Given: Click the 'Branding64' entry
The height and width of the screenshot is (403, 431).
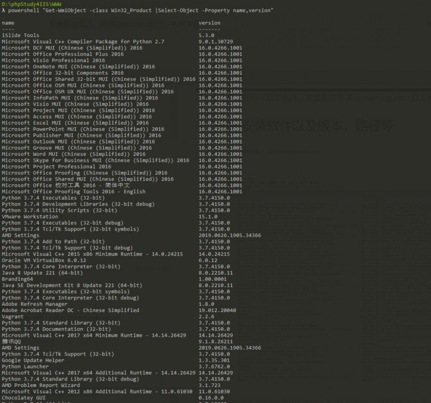Looking at the screenshot, I should [x=17, y=279].
